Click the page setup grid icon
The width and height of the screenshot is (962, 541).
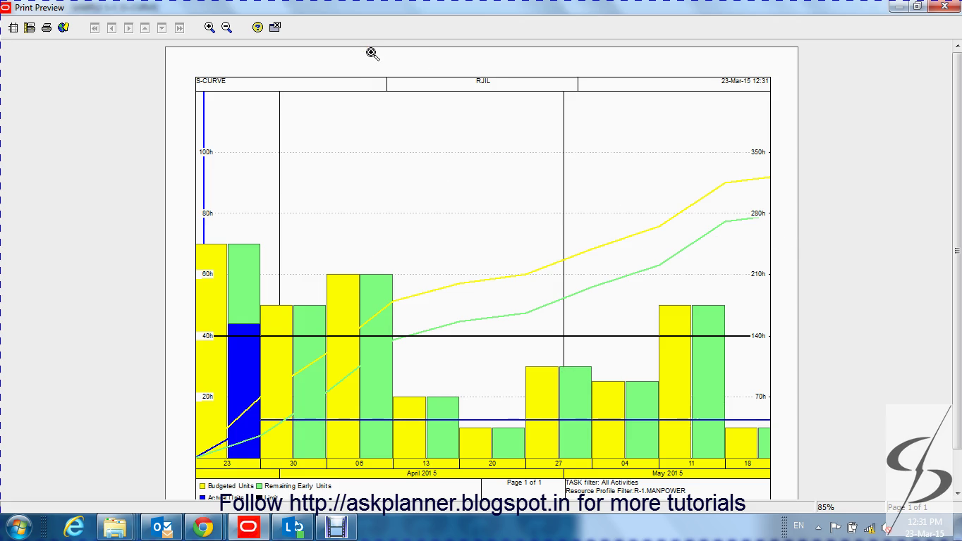(x=13, y=27)
